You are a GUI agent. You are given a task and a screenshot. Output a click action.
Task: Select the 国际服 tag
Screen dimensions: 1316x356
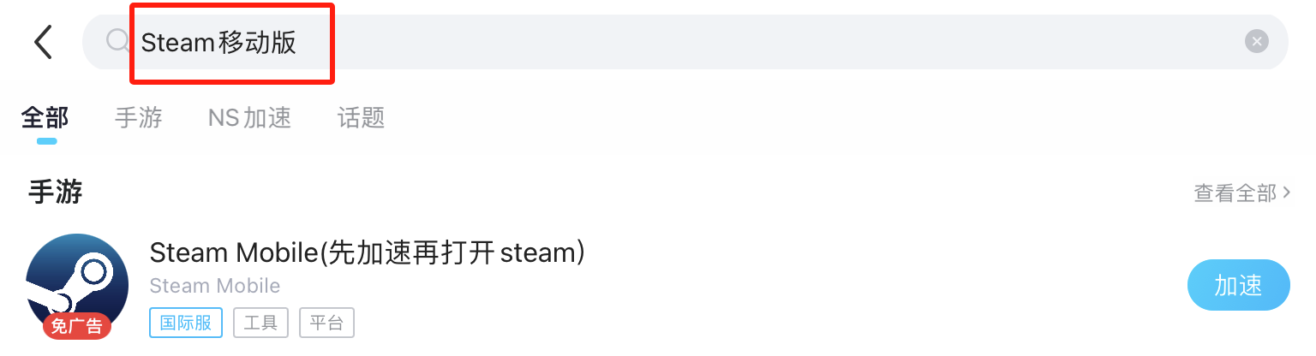186,323
